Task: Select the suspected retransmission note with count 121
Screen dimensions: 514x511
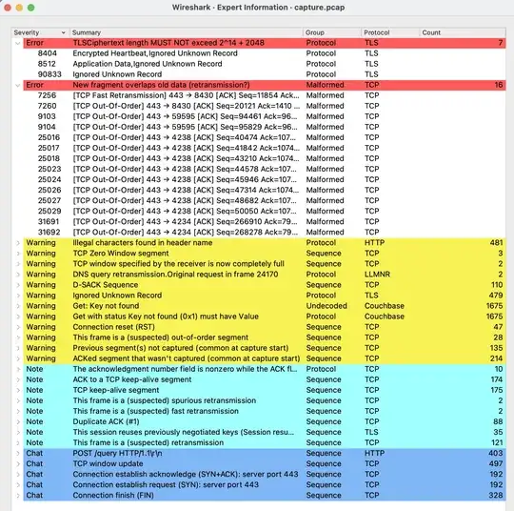Action: tap(265, 442)
